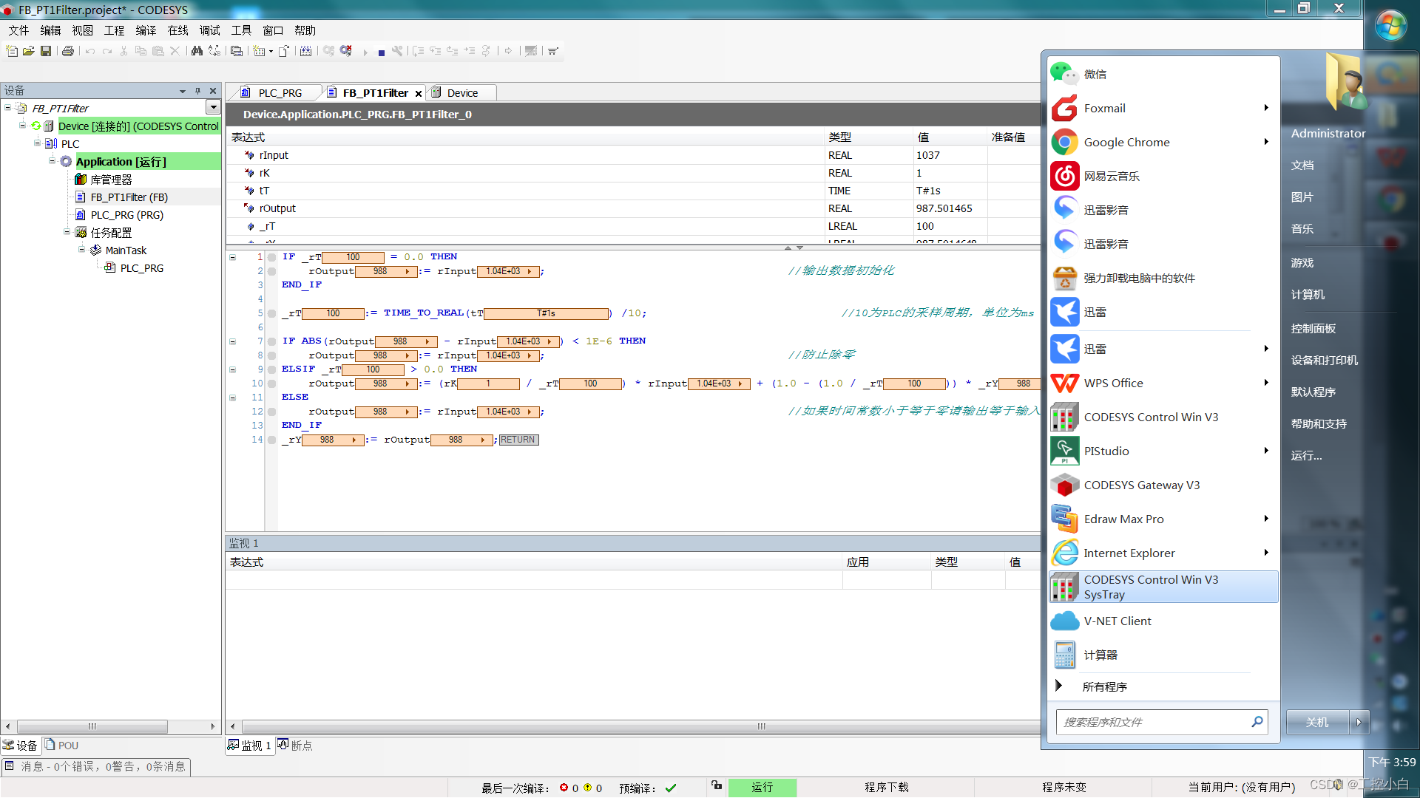The image size is (1420, 798).
Task: Click the Build code toolbar icon
Action: pyautogui.click(x=305, y=51)
